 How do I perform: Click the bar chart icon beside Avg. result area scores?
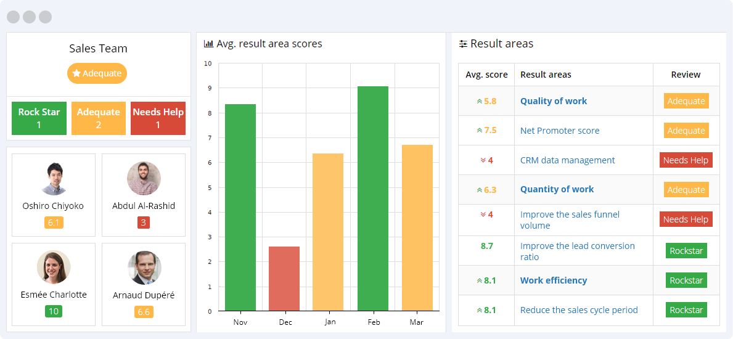208,44
